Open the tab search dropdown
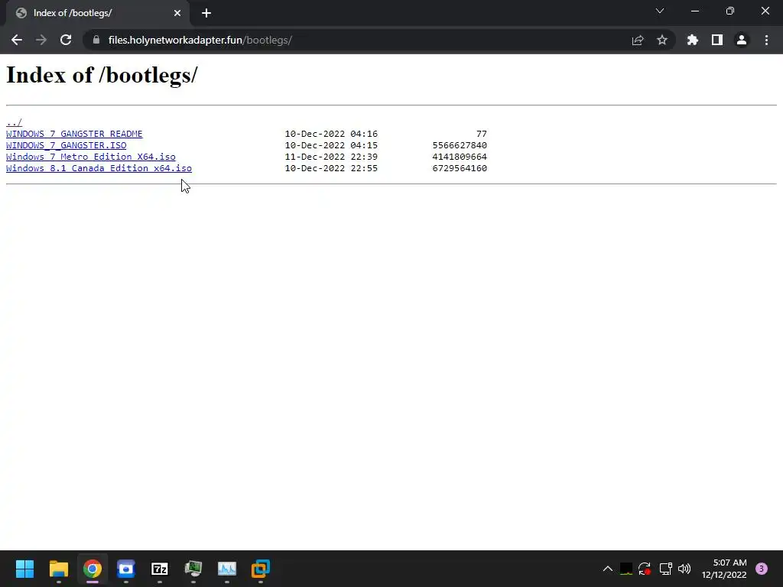The image size is (783, 587). click(660, 11)
